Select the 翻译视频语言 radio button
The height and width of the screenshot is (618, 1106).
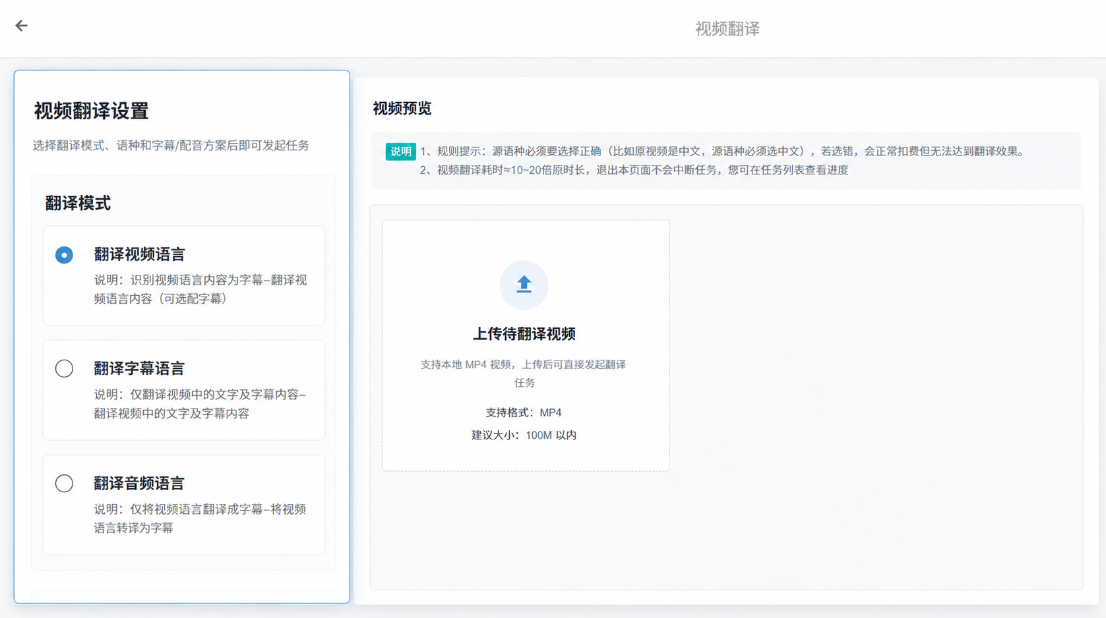pos(64,255)
